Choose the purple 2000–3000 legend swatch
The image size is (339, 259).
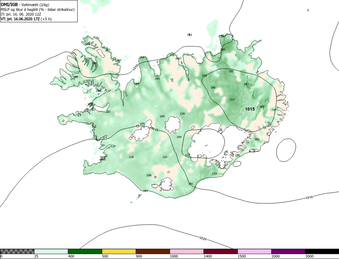(x=288, y=251)
